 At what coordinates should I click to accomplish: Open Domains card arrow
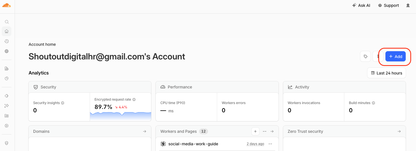pos(145,131)
